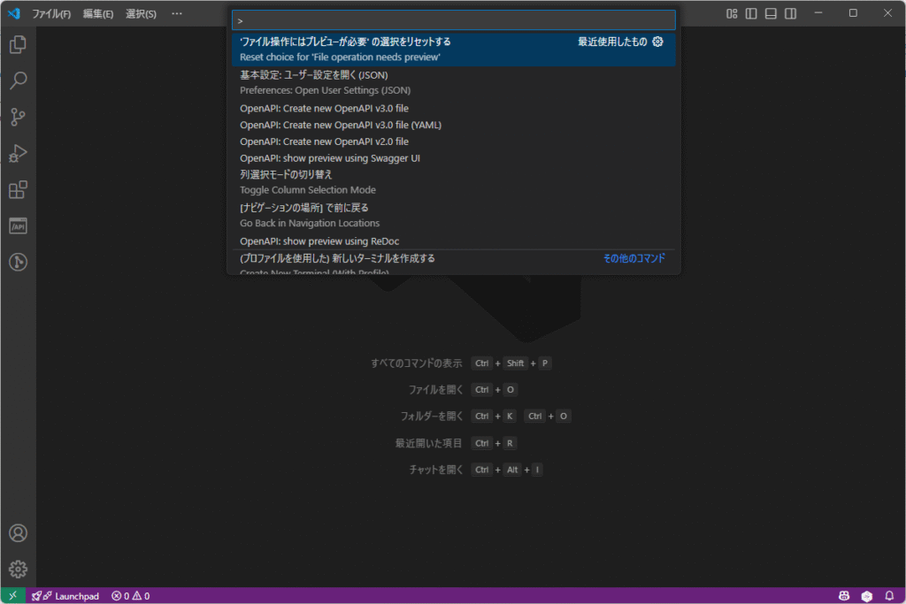Open the Source Control view
Viewport: 906px width, 604px height.
tap(18, 117)
